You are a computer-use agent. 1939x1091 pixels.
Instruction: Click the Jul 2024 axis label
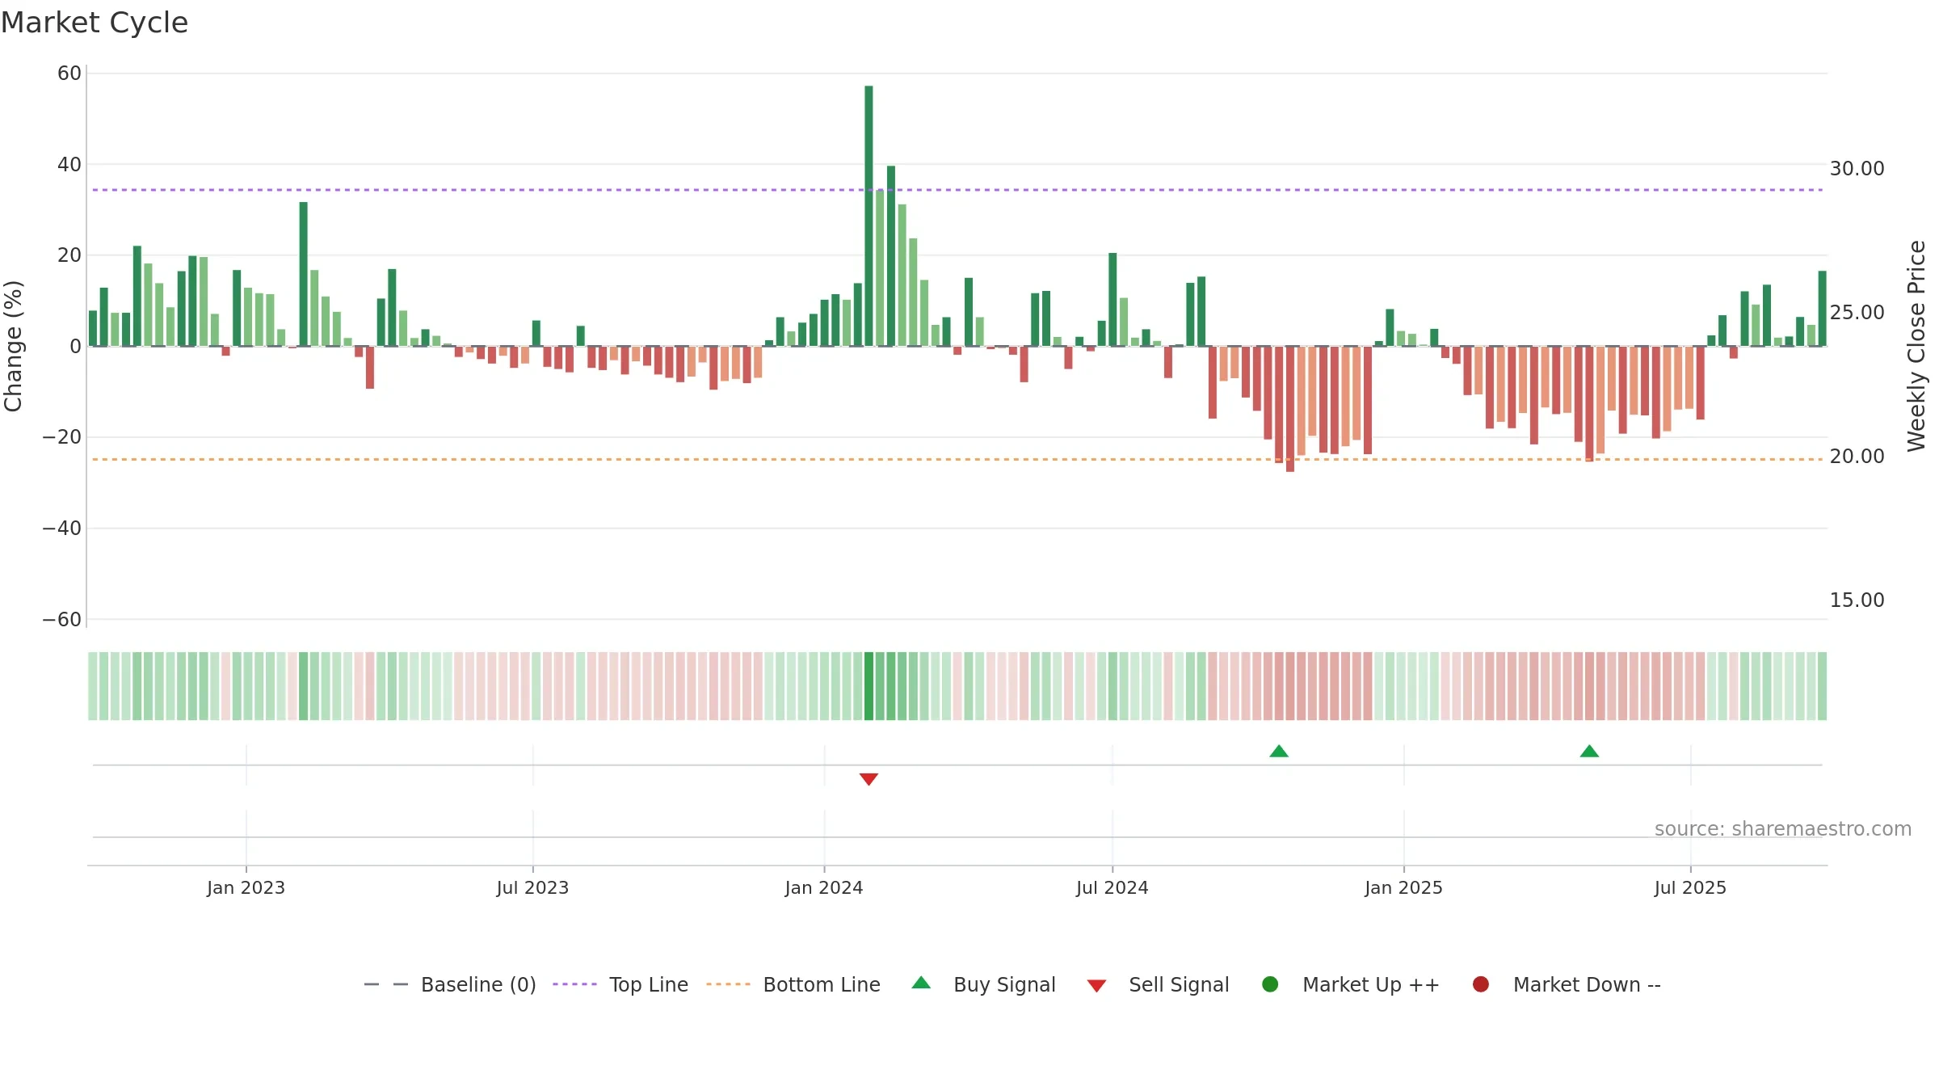(1112, 887)
